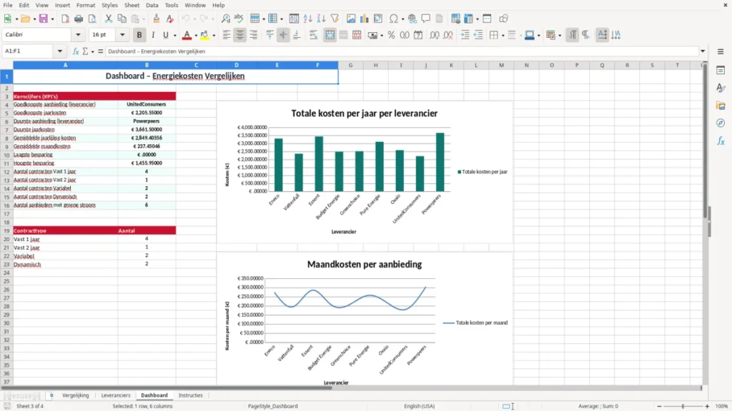Open the Sheet menu

[x=132, y=5]
